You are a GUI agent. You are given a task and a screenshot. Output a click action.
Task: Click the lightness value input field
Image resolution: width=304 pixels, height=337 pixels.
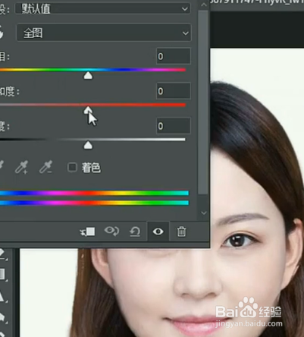[173, 125]
